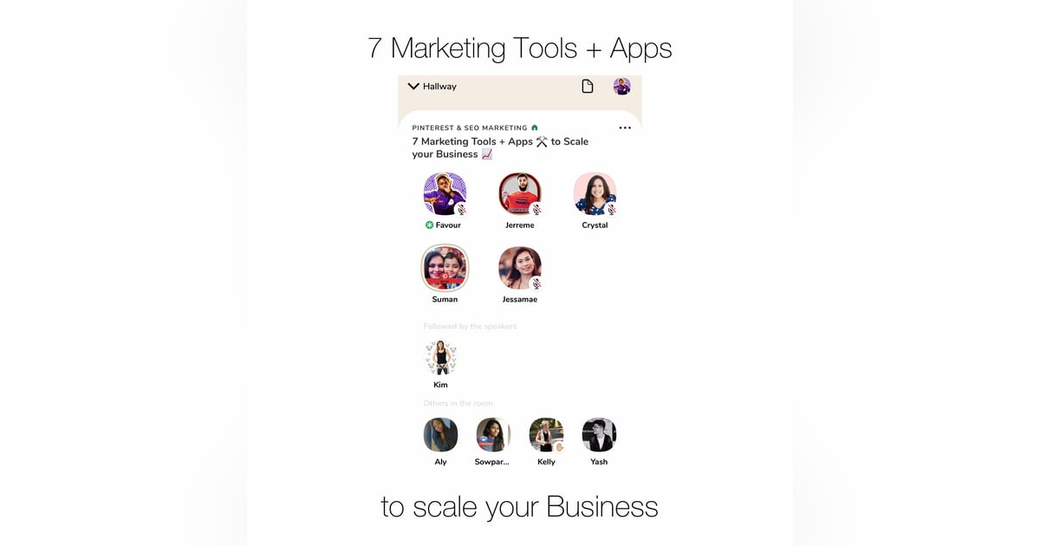Open Kelly's listener avatar
This screenshot has height=546, width=1040.
546,435
